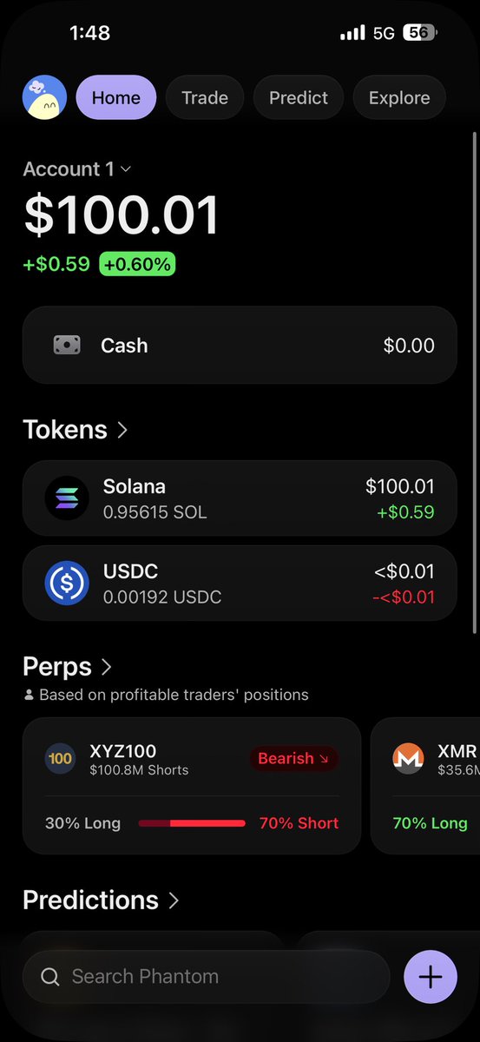Tap the USDC token logo

tap(67, 584)
